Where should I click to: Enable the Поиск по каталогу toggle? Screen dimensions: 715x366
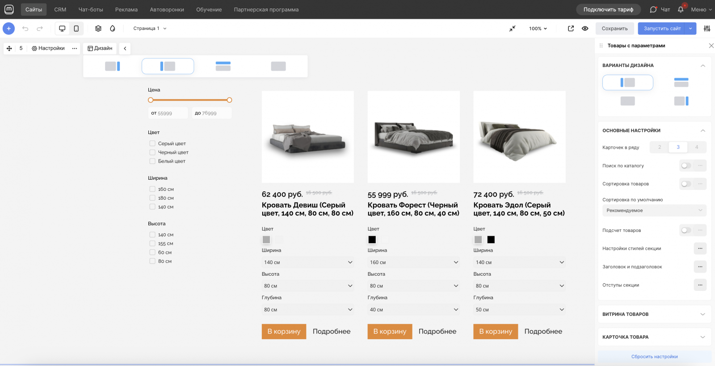[686, 166]
